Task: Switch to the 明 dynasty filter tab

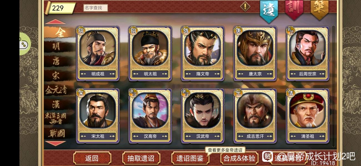Action: click(x=56, y=46)
